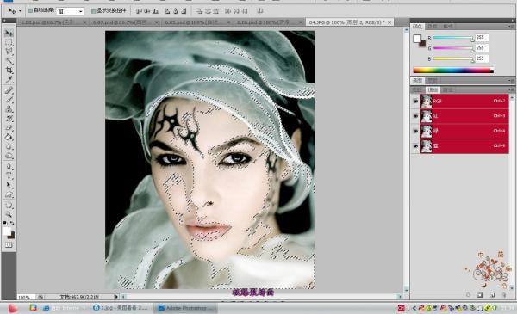
Task: Select the Lasso tool
Action: [9, 52]
